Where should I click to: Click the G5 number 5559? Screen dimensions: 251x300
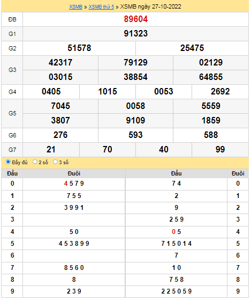click(211, 106)
